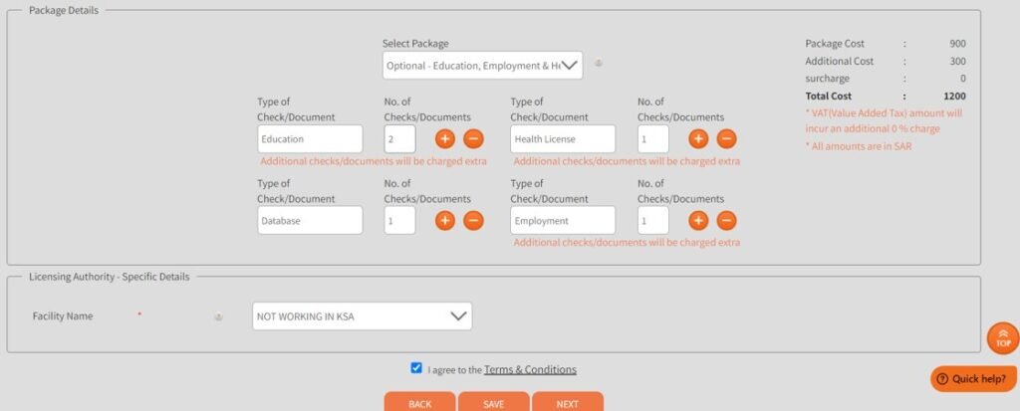Jump to TOP with orange arrow button
Viewport: 1020px width, 411px height.
[x=1003, y=338]
